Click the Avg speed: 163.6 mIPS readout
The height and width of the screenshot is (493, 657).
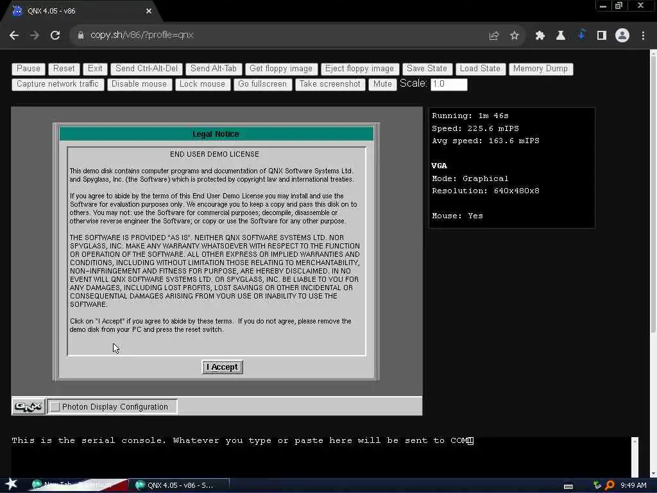point(486,141)
